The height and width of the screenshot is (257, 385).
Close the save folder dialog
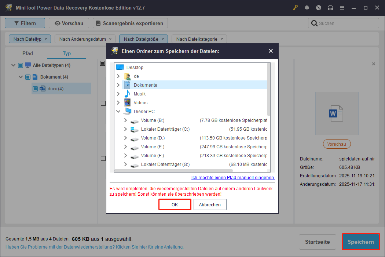pyautogui.click(x=271, y=51)
